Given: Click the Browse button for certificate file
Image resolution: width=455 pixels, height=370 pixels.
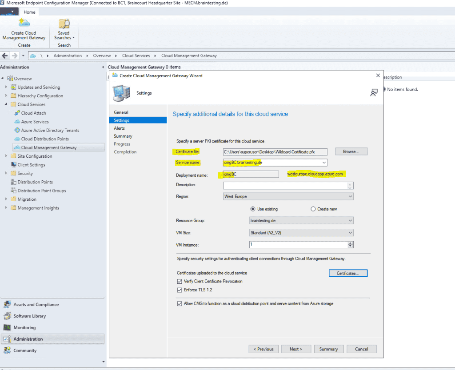Looking at the screenshot, I should coord(351,151).
